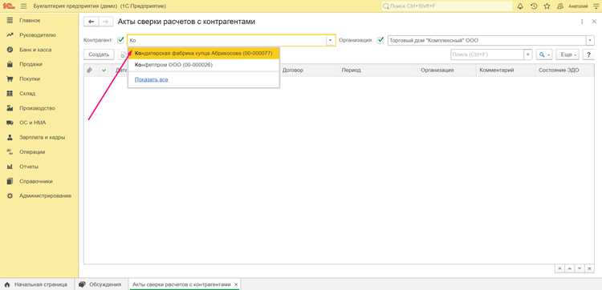Jump to list start with first navigation arrow
Screen dimensions: 602x290
559,268
